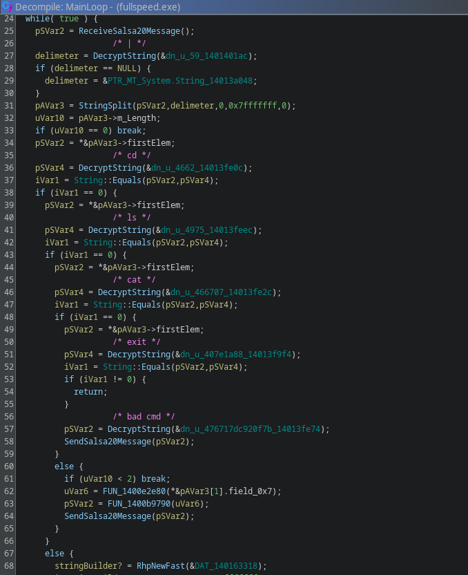
Task: Click the 'stringBuilder?' variable on line 68
Action: click(88, 566)
